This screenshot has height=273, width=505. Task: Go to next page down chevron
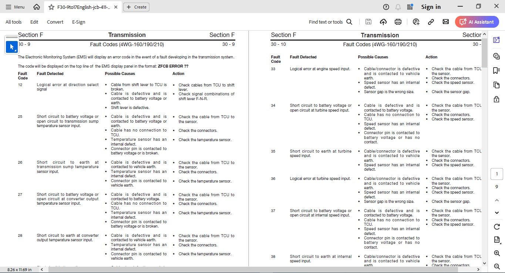[496, 213]
